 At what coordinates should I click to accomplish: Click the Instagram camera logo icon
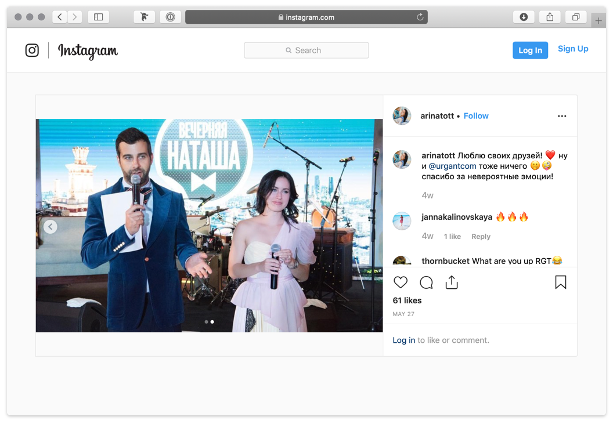click(32, 50)
